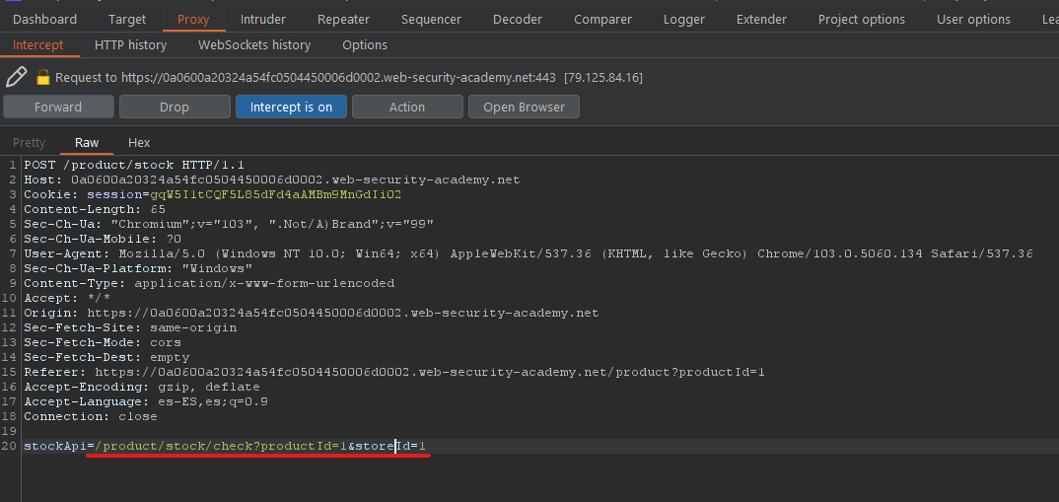The width and height of the screenshot is (1059, 502).
Task: Click the session cookie value
Action: [x=275, y=194]
